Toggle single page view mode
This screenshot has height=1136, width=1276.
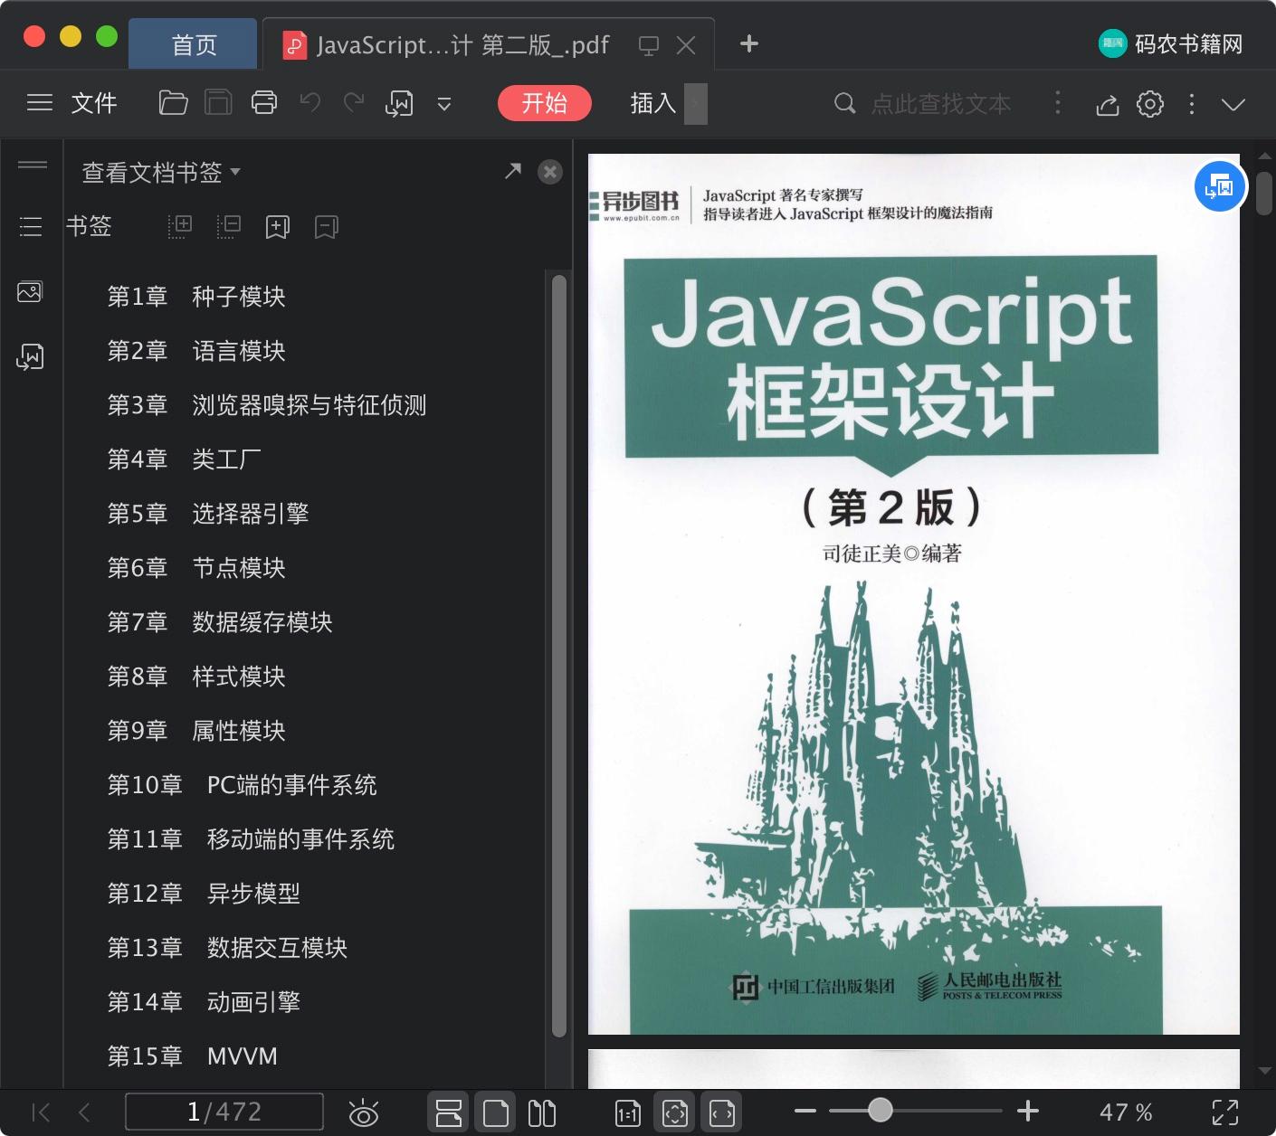496,1112
